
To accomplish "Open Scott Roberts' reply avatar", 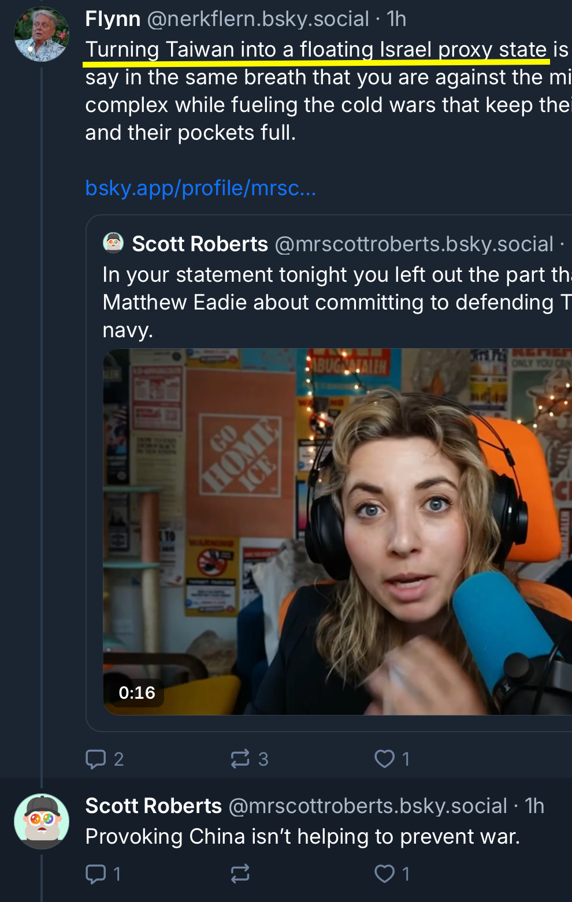I will coord(42,821).
